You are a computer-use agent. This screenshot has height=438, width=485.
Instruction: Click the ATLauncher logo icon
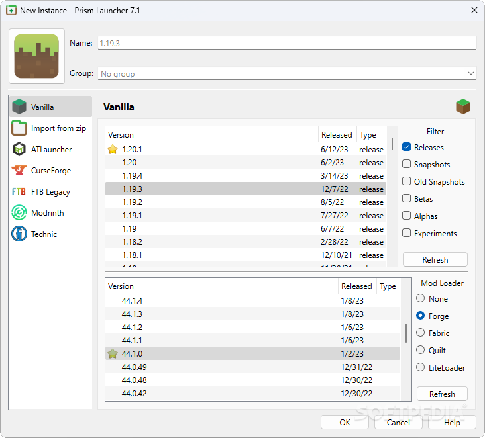click(x=19, y=149)
